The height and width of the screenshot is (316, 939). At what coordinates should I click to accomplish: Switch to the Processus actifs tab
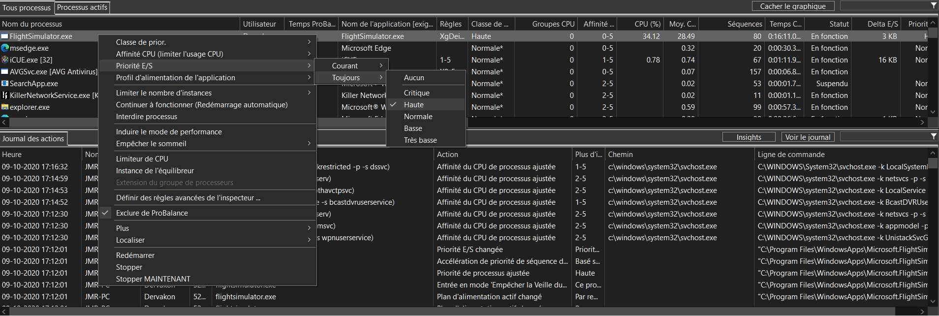click(x=82, y=7)
